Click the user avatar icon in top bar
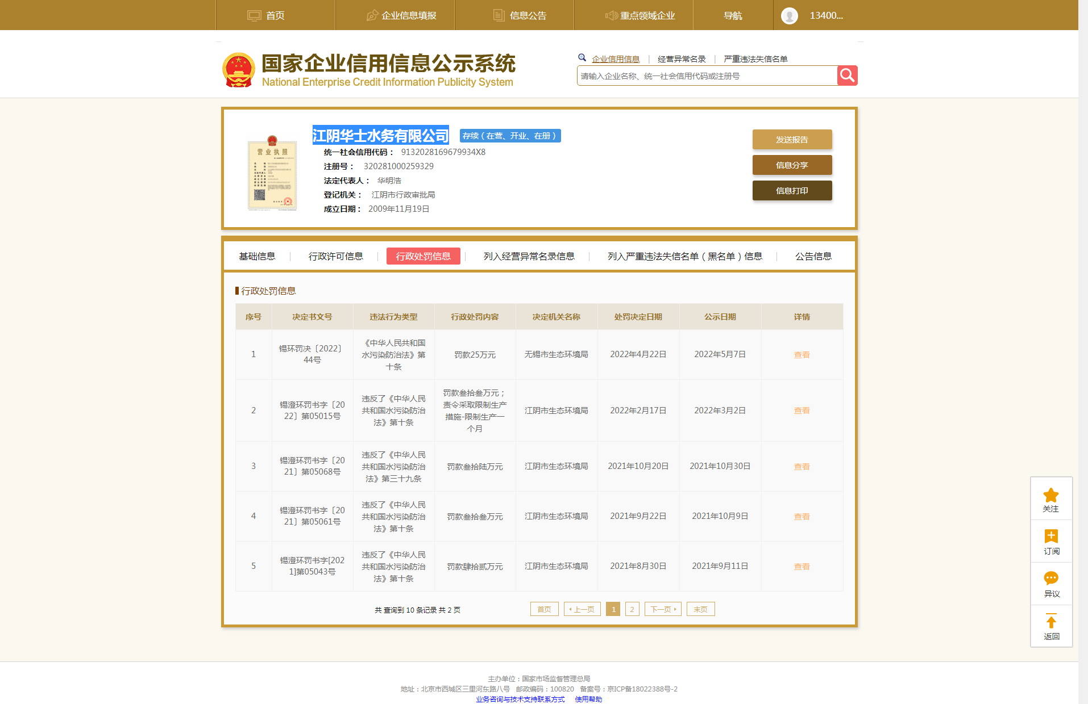Viewport: 1088px width, 704px height. point(789,15)
